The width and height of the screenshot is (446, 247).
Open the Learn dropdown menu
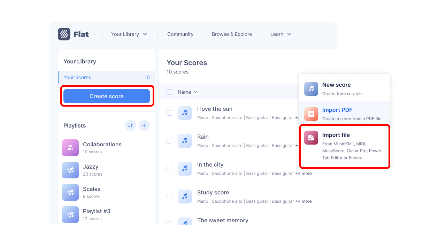(280, 34)
